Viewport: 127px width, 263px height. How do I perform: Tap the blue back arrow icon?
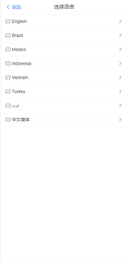point(8,7)
